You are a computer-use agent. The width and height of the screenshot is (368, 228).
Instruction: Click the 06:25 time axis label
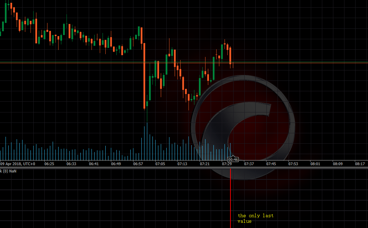49,164
